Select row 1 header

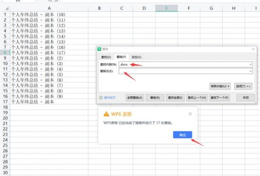pos(5,15)
